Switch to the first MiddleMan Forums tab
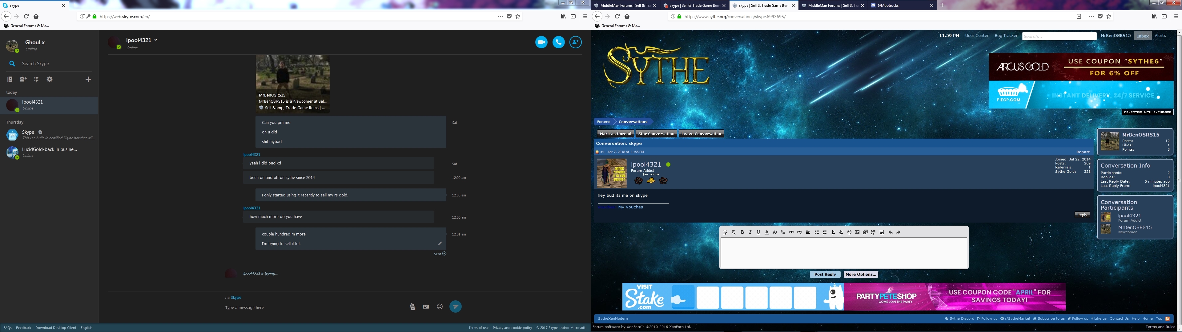The width and height of the screenshot is (1182, 332). [625, 6]
